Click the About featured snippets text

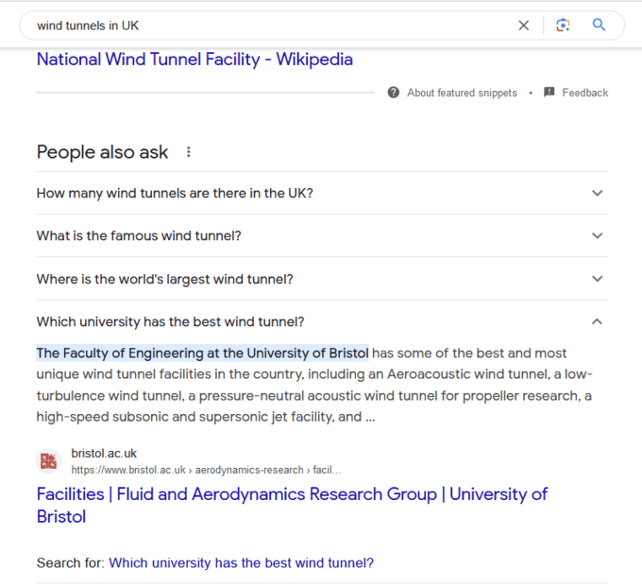(462, 93)
